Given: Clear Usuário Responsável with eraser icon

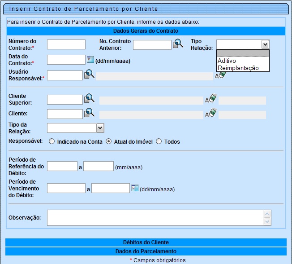Looking at the screenshot, I should point(220,75).
